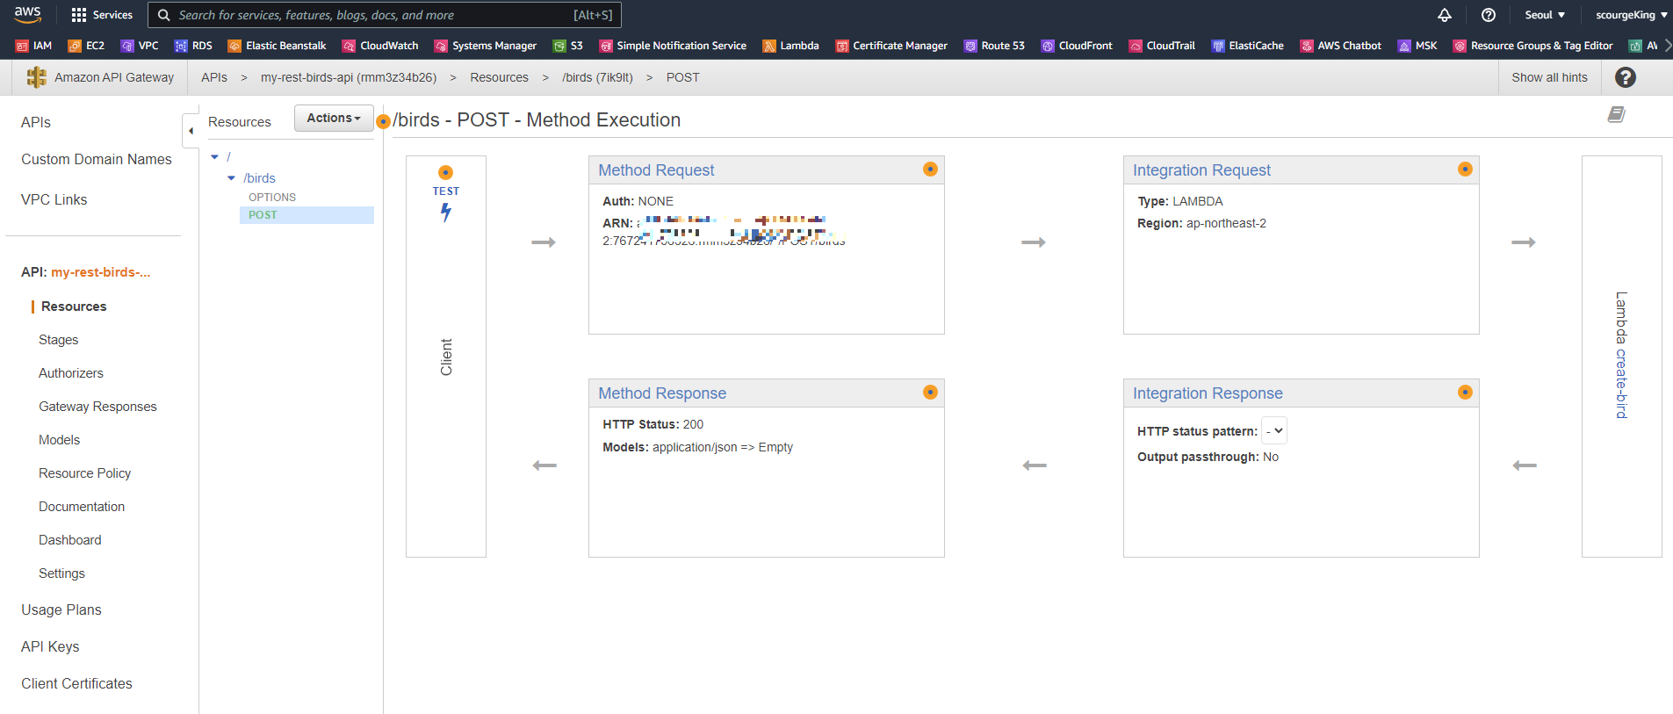
Task: Select the /birds resource
Action: tap(259, 178)
